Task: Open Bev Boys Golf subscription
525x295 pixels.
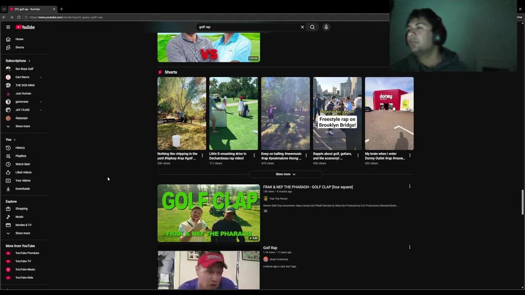Action: 24,69
